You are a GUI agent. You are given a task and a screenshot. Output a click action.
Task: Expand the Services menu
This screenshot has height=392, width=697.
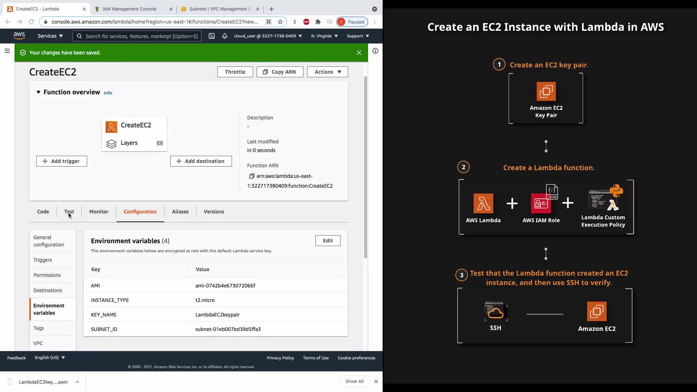[50, 36]
